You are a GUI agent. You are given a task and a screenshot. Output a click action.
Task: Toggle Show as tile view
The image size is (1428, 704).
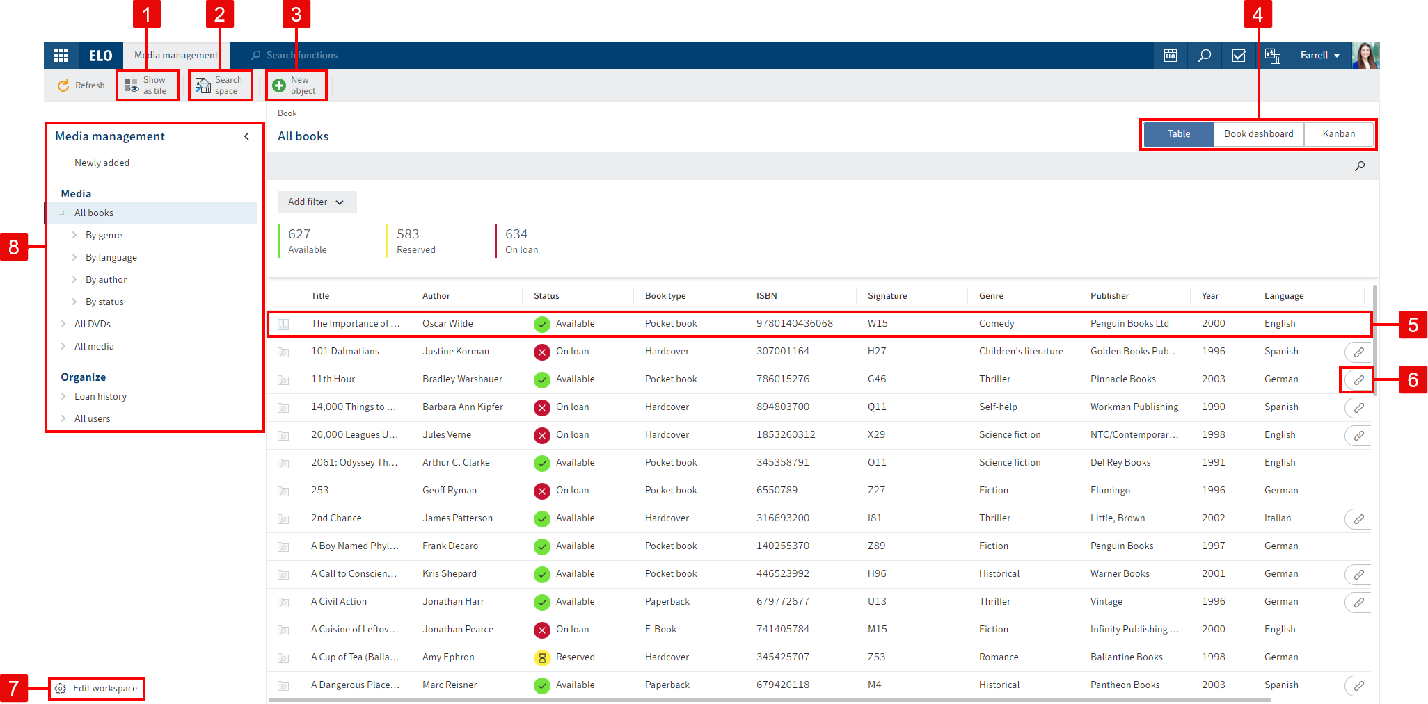(x=147, y=85)
